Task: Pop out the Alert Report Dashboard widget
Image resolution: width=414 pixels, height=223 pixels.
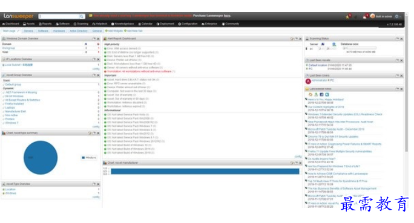Action: click(x=296, y=39)
